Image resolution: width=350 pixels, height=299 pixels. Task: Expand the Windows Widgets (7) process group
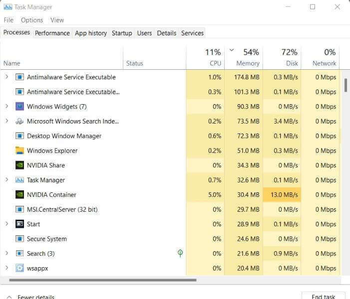click(x=6, y=107)
